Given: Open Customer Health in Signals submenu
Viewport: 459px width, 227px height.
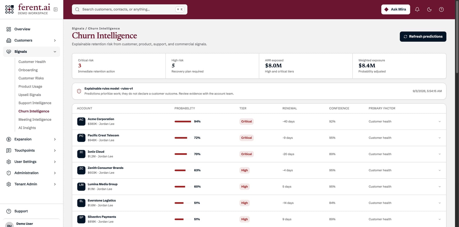Looking at the screenshot, I should 32,62.
